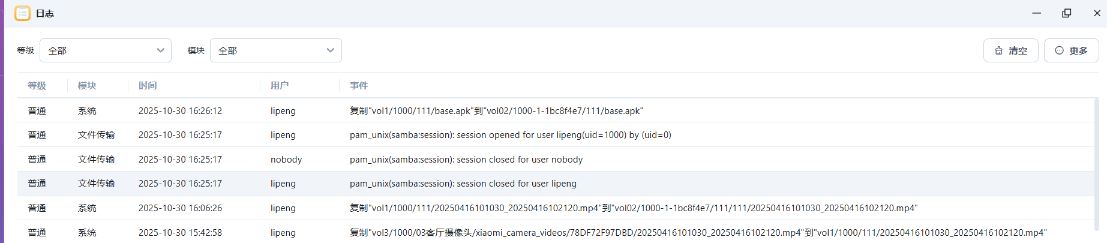Minimize the log window
This screenshot has height=243, width=1107.
click(x=1036, y=13)
